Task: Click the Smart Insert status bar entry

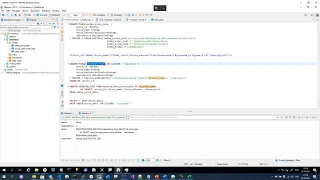Action: (222, 164)
